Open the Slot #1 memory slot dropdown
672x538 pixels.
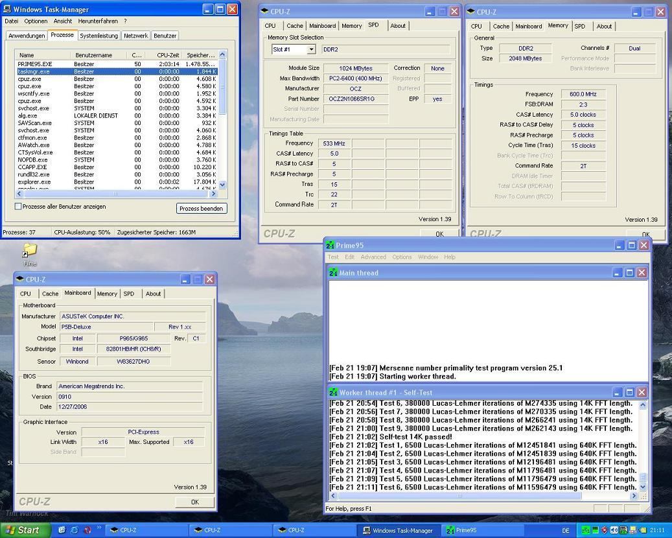[311, 50]
